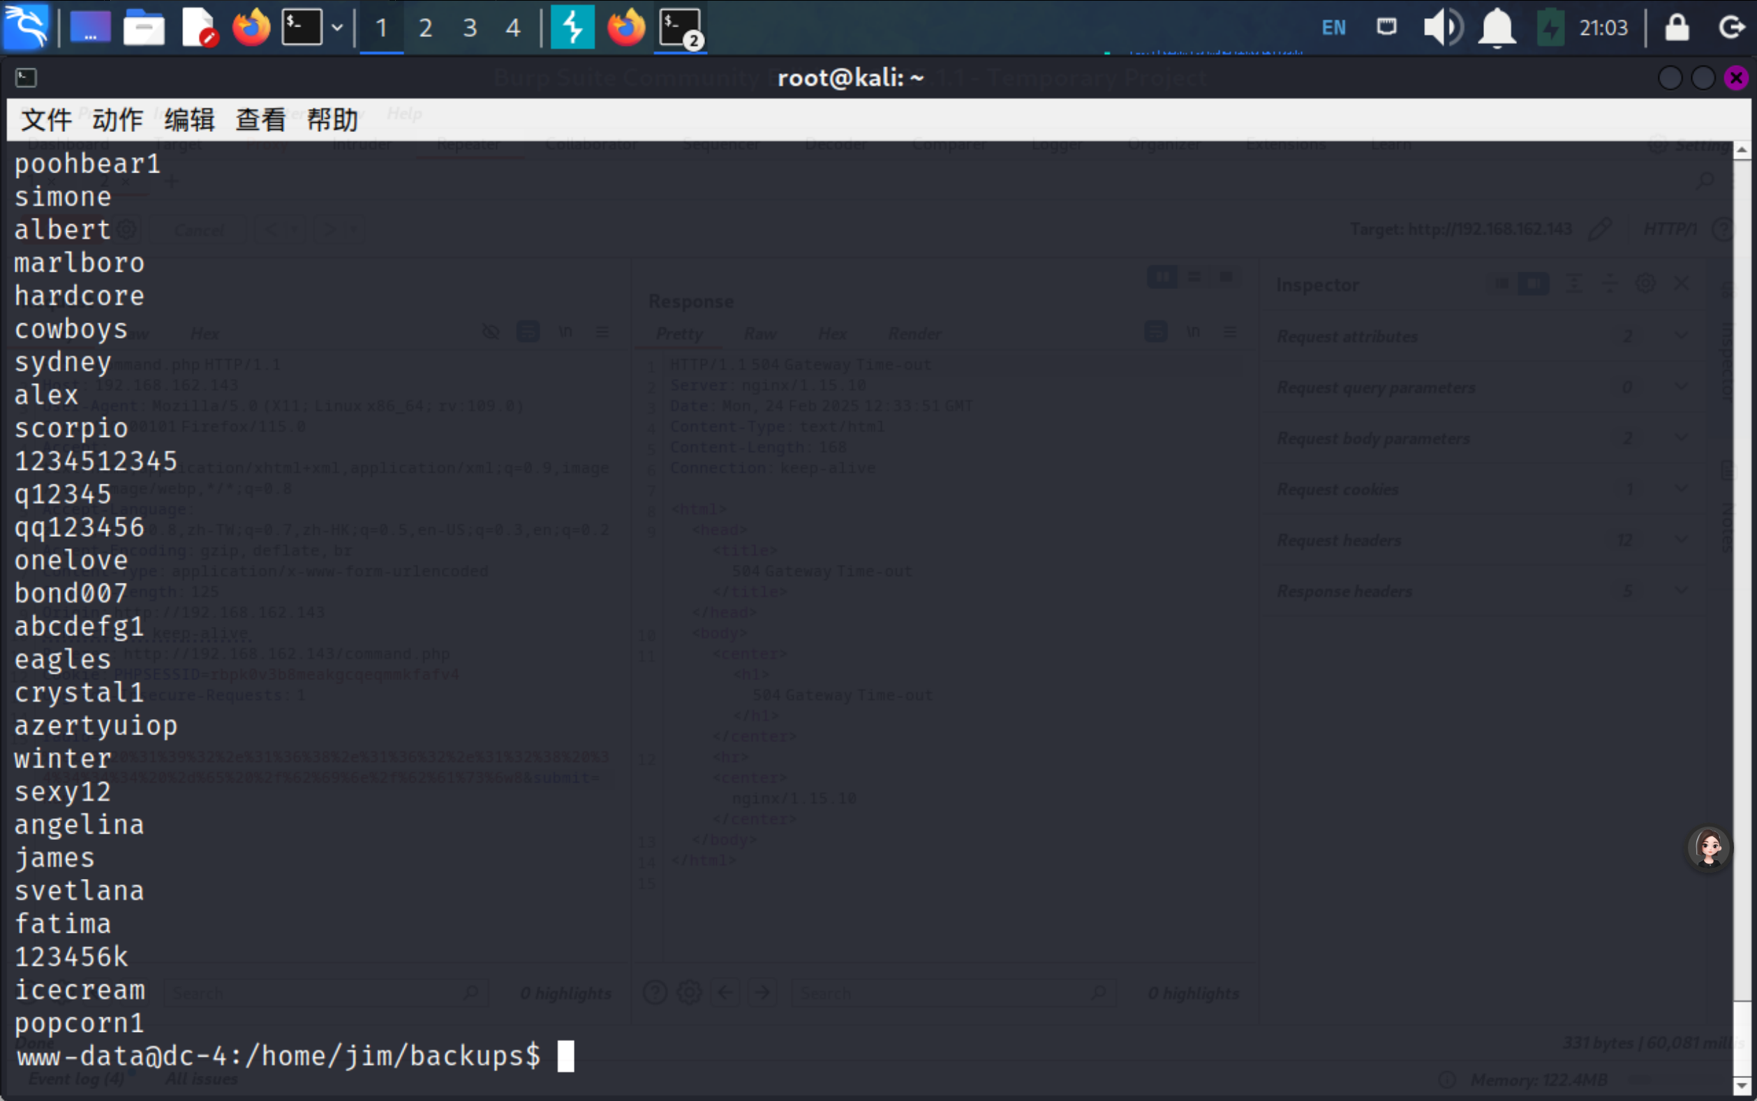Open the 编辑 menu
Image resolution: width=1757 pixels, height=1101 pixels.
point(189,119)
